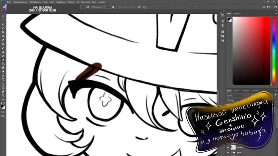Open the Редактирование menu

click(20, 2)
